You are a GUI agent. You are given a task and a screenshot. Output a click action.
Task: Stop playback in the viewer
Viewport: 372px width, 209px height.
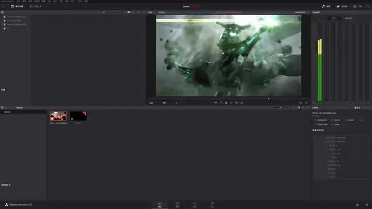226,103
